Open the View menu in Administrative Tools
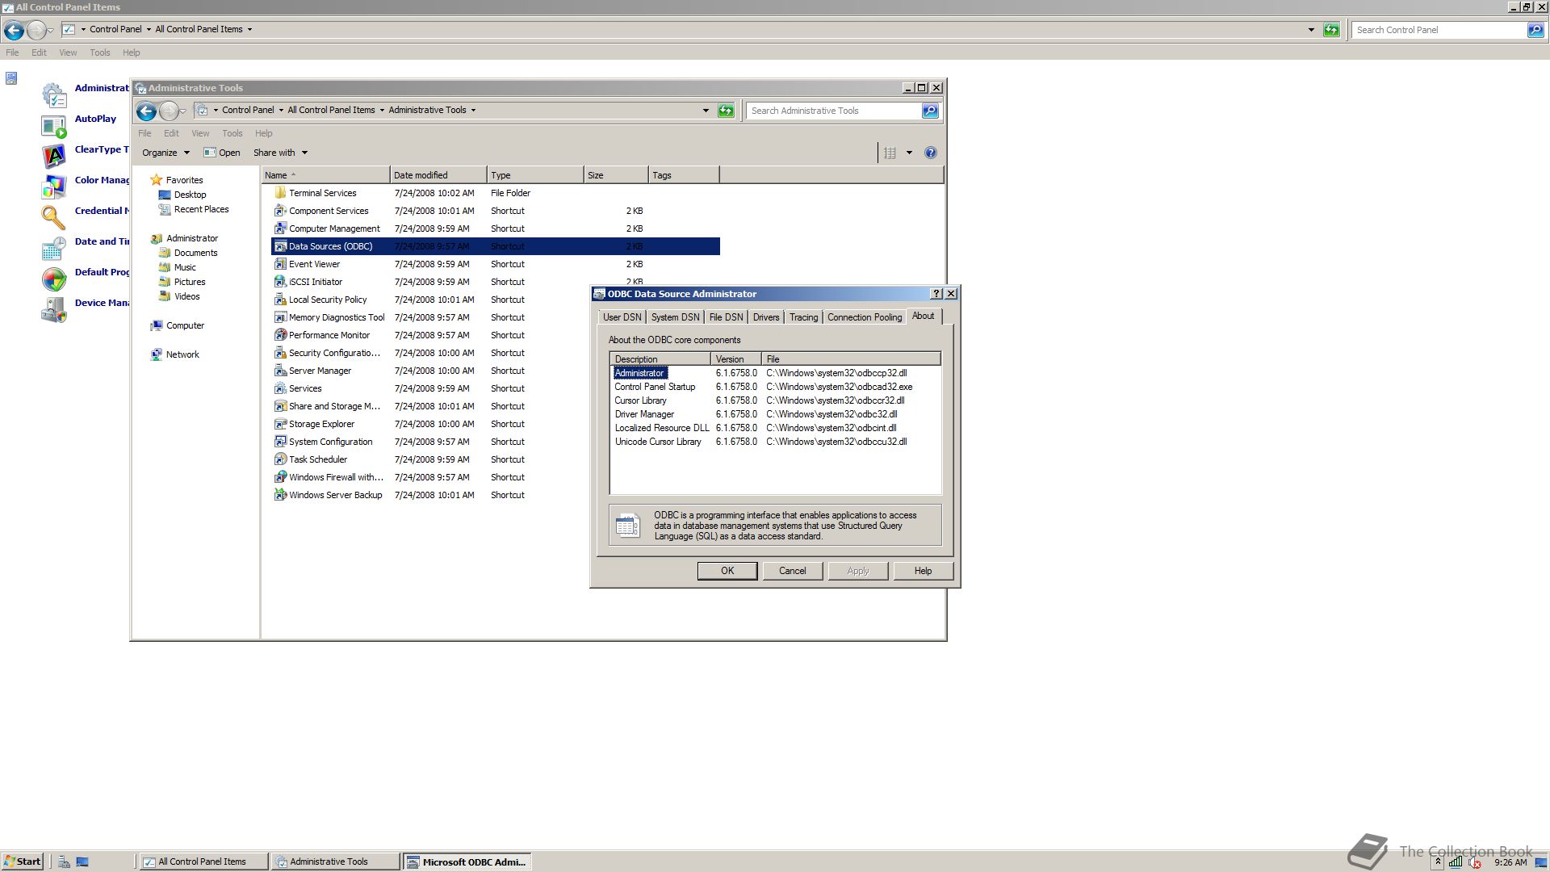Screen dimensions: 1550x872 coord(200,133)
